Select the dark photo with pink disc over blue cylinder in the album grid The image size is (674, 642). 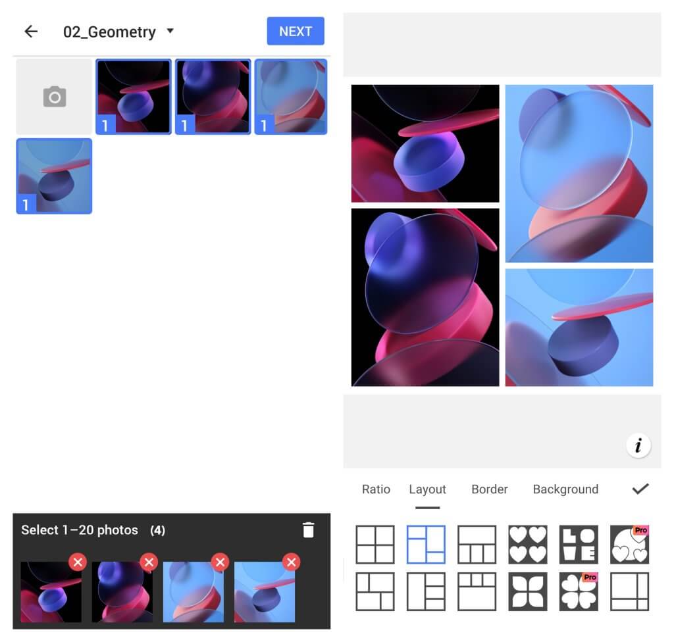tap(133, 97)
